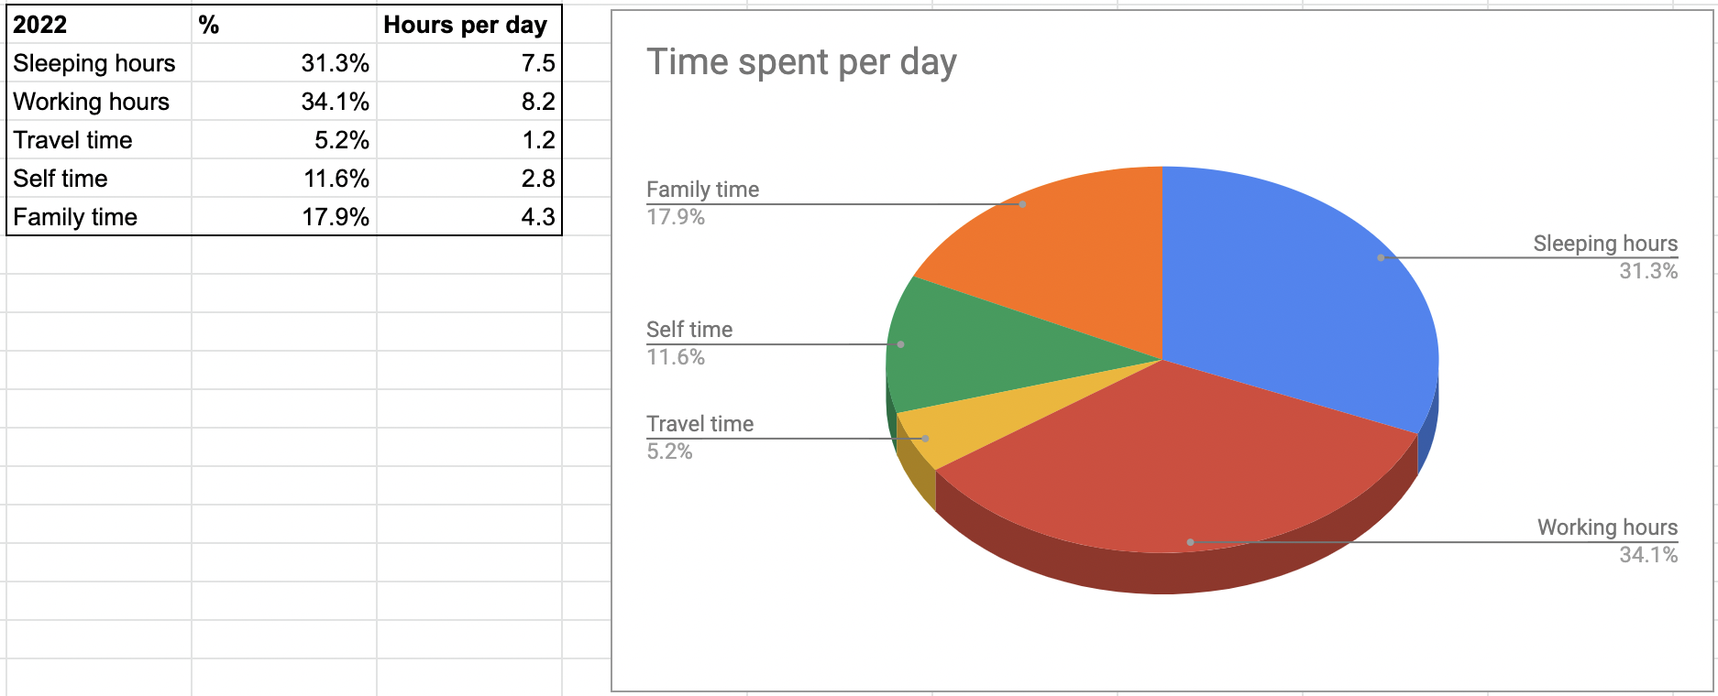1718x696 pixels.
Task: Click the Sleeping hours row label cell
Action: pyautogui.click(x=99, y=63)
